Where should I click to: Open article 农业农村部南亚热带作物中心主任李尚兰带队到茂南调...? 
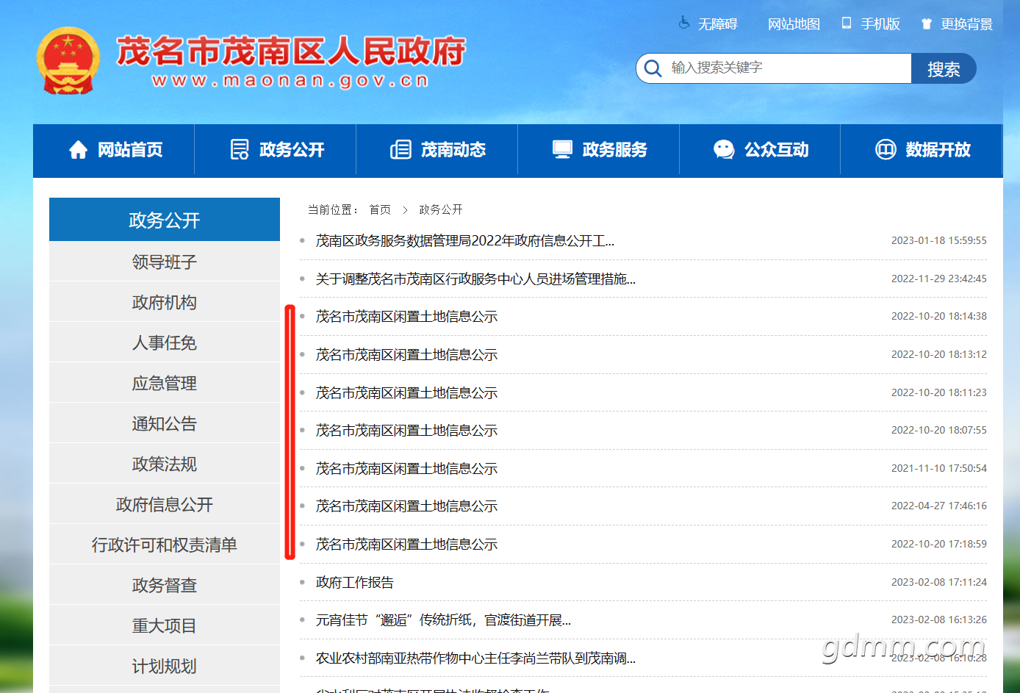[x=475, y=658]
